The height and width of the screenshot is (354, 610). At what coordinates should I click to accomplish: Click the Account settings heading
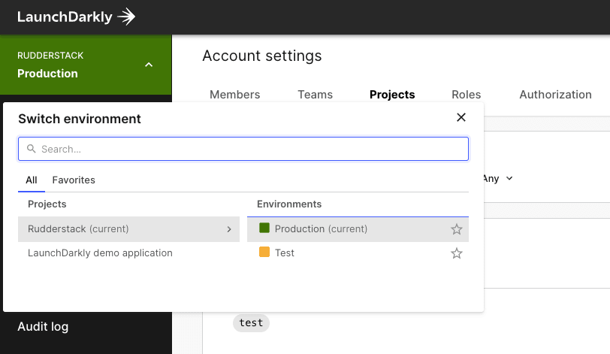click(262, 56)
